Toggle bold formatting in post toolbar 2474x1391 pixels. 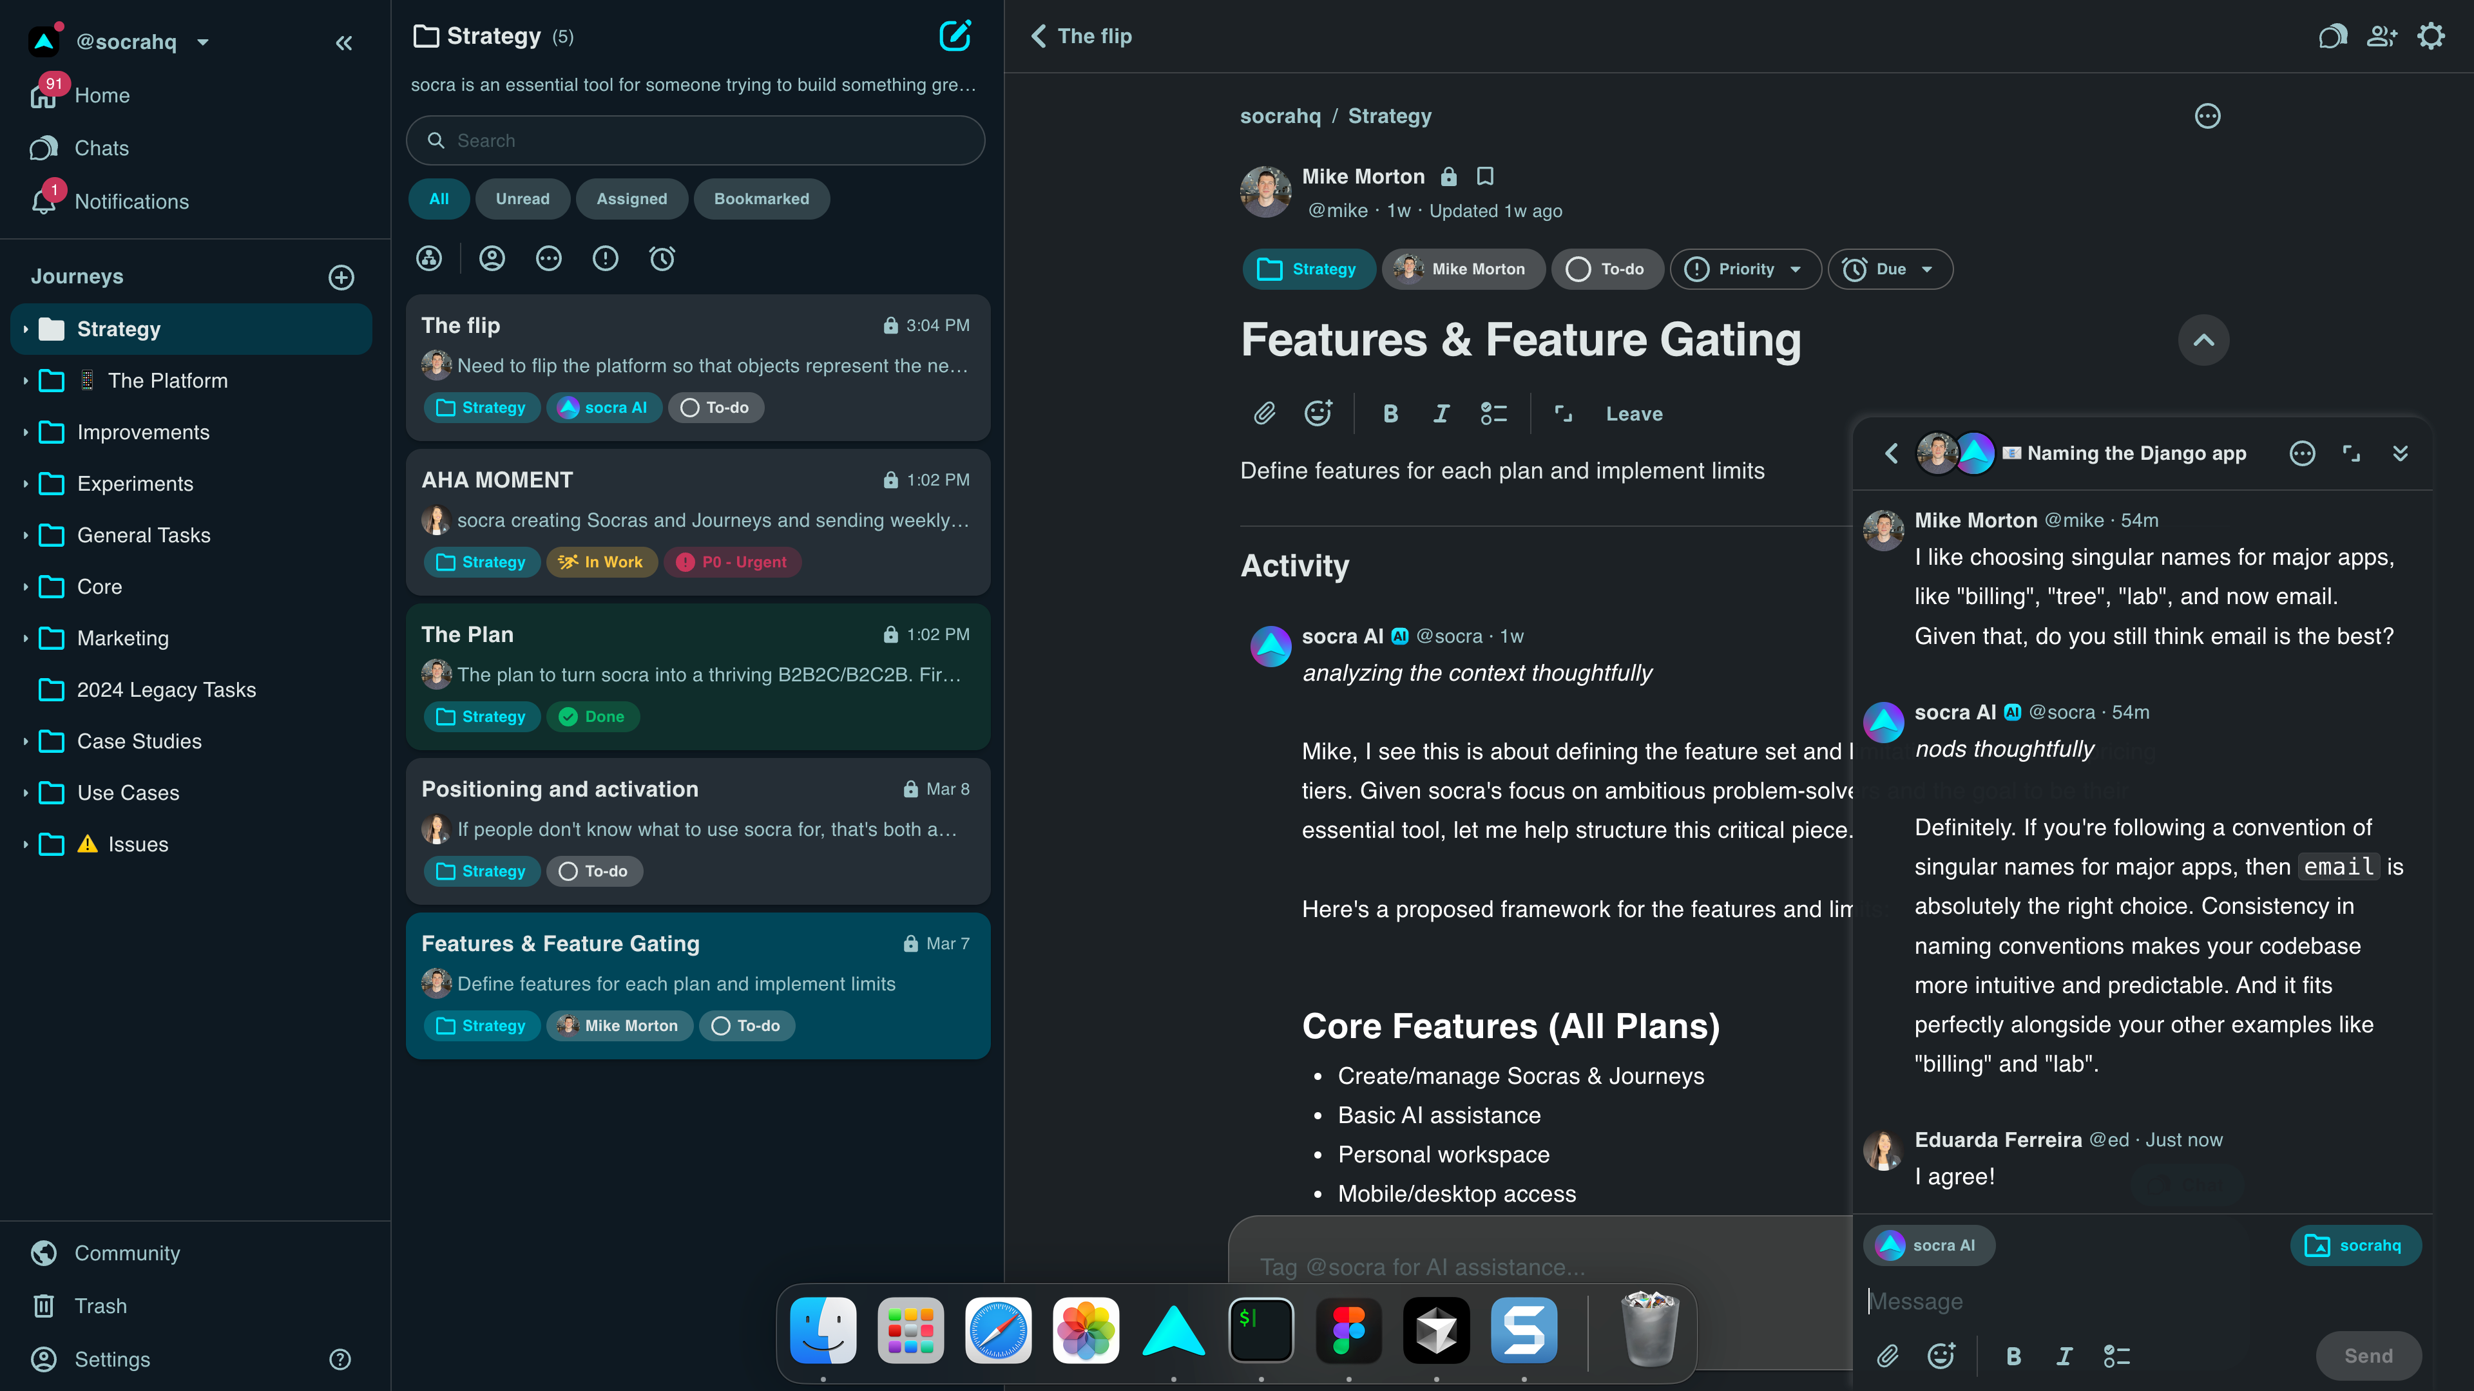(x=1390, y=413)
